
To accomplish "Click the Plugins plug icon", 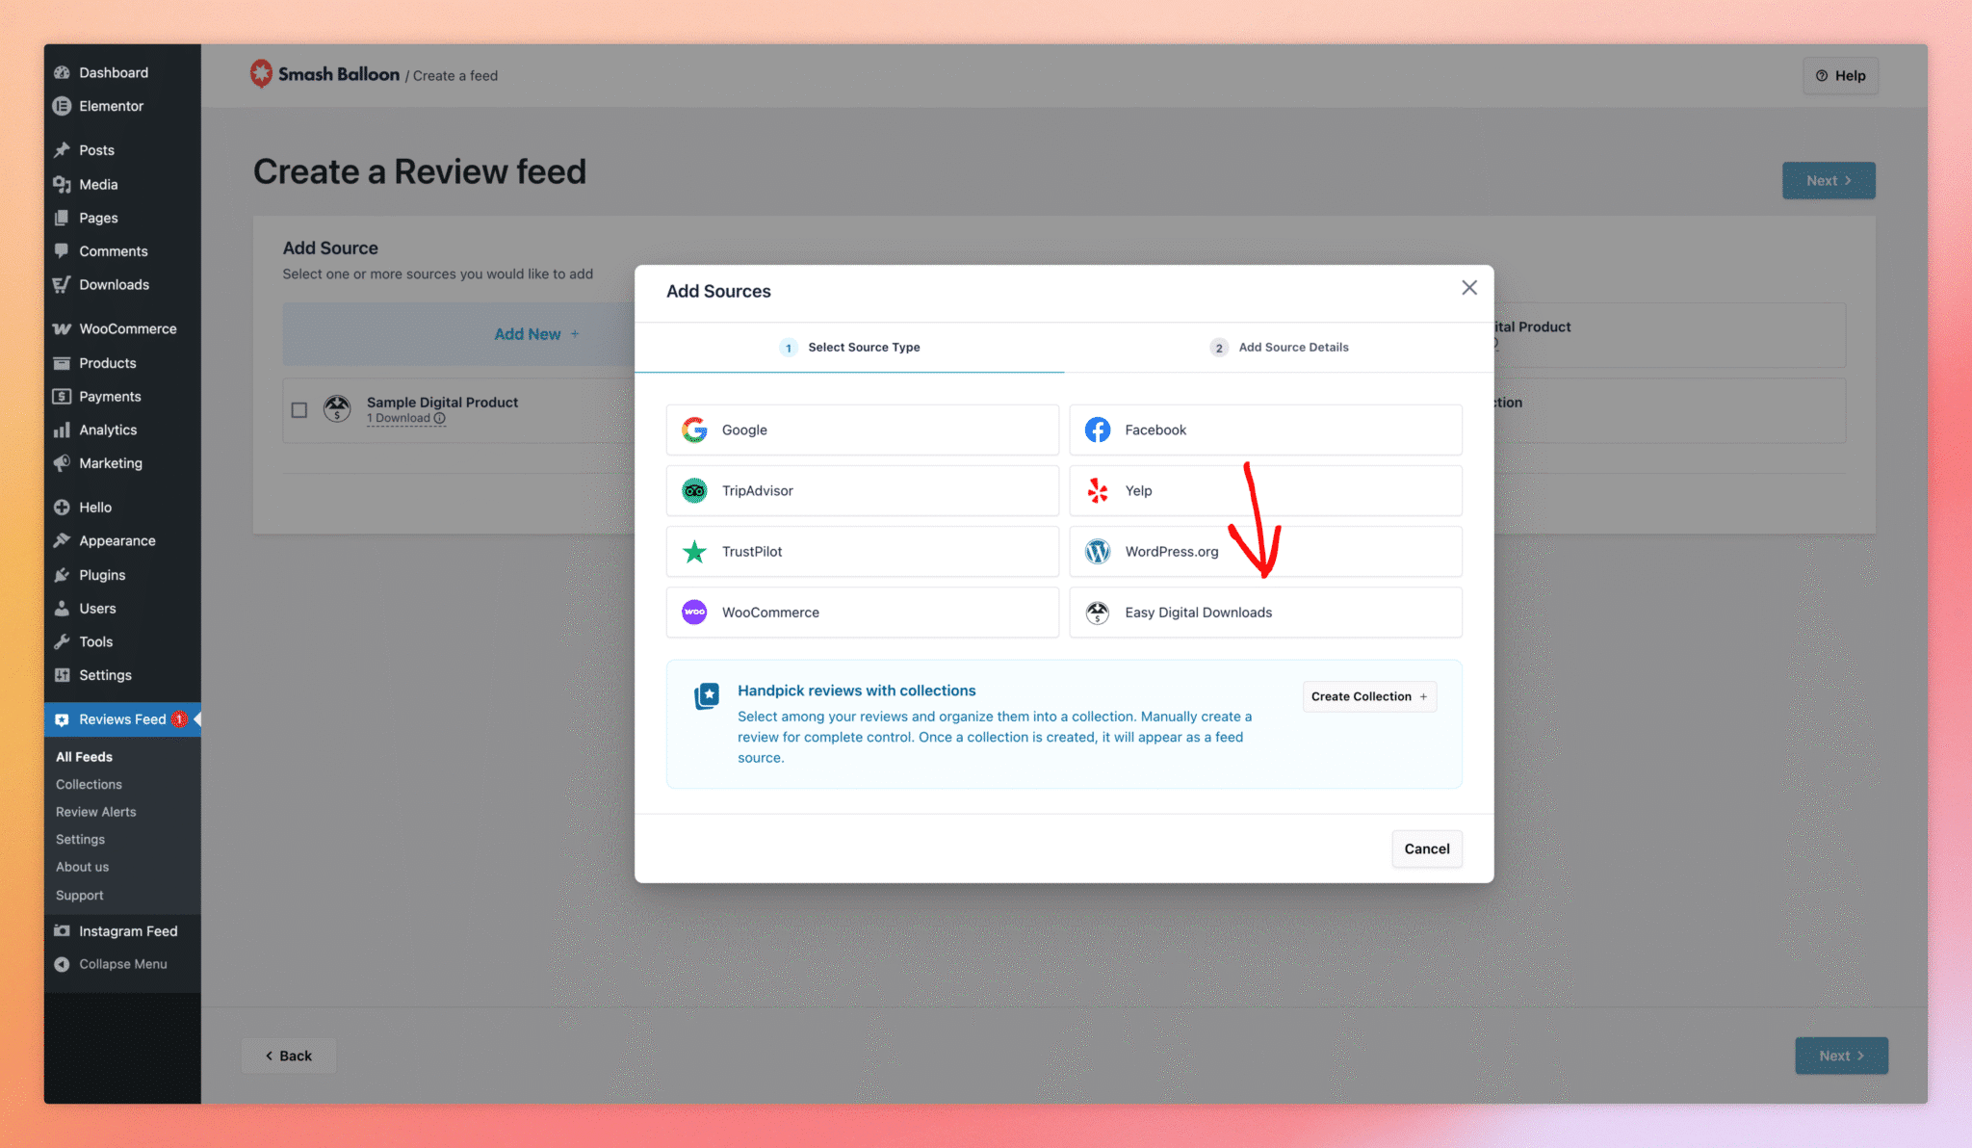I will (62, 575).
